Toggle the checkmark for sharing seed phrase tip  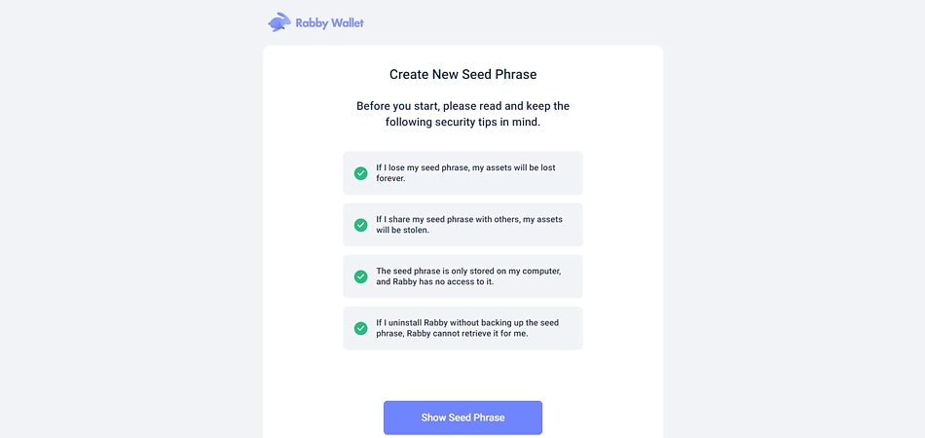[360, 225]
